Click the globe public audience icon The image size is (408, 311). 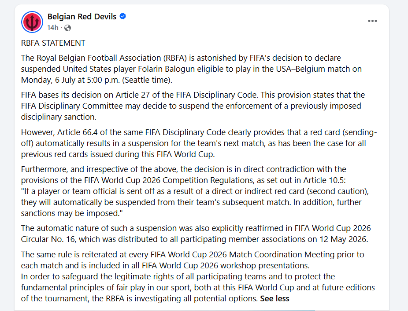pyautogui.click(x=67, y=28)
